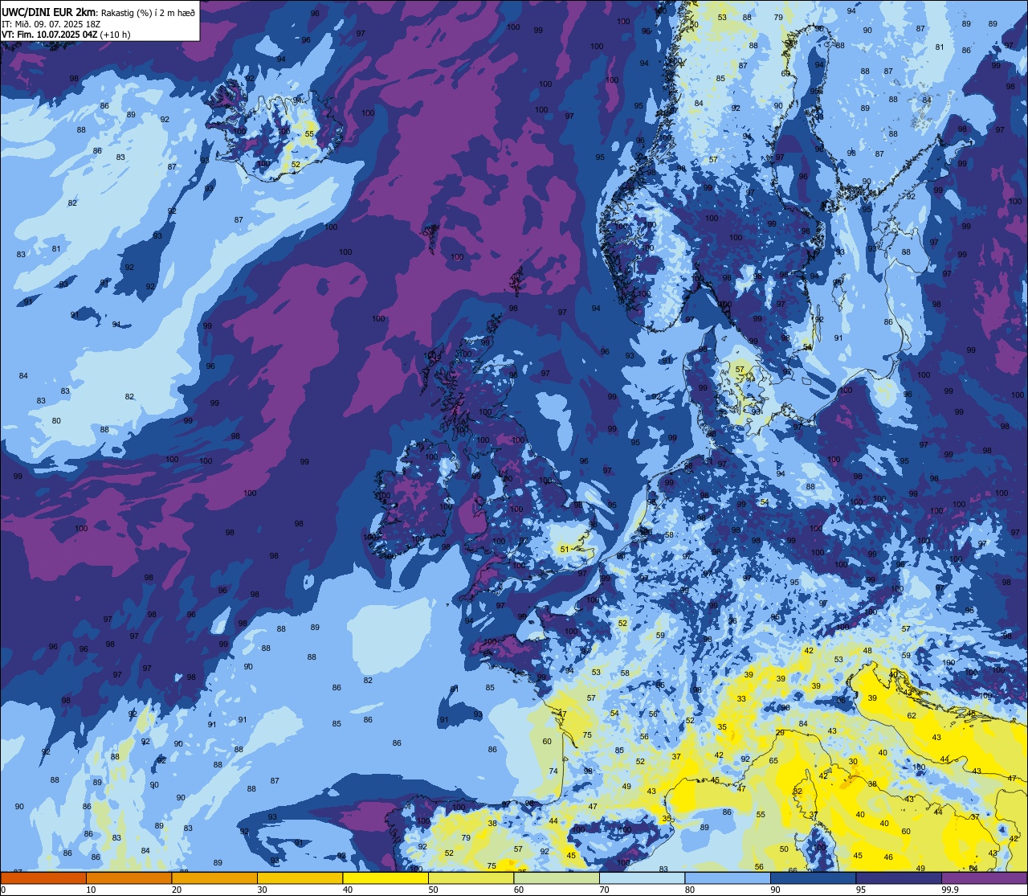This screenshot has height=896, width=1028.
Task: Click the 'IT: Mið. 09. 07. 2025 18Z' line
Action: [51, 23]
